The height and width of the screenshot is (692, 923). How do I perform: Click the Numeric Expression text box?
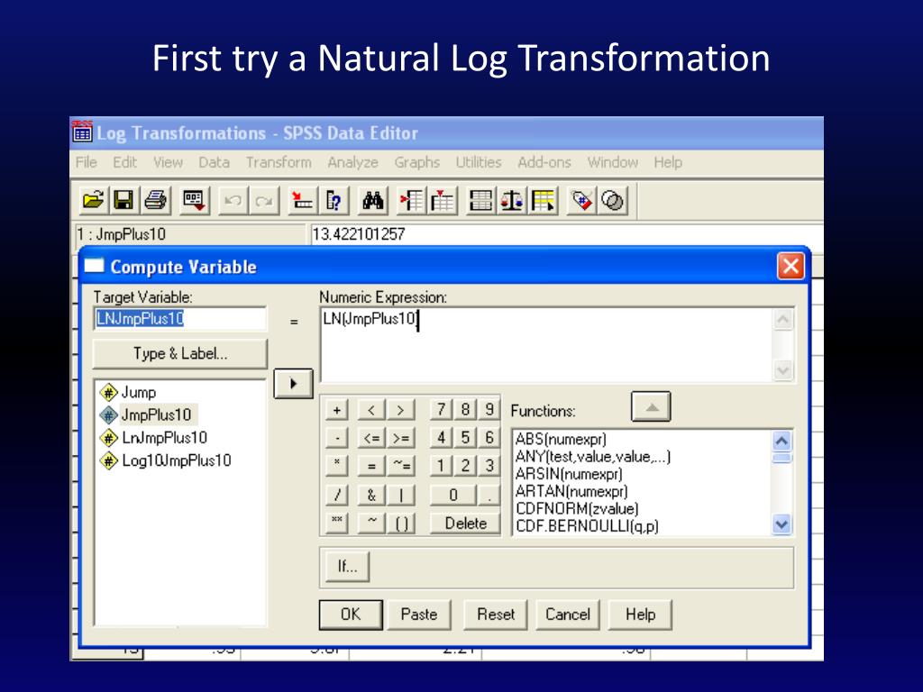point(546,345)
